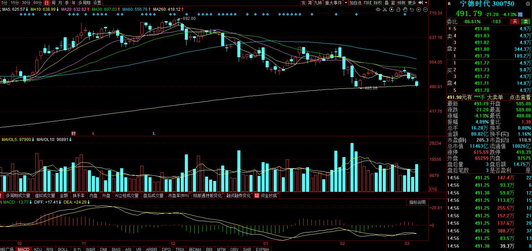This screenshot has height=251, width=532.
Task: Select the hand pan tool
Action: click(405, 9)
